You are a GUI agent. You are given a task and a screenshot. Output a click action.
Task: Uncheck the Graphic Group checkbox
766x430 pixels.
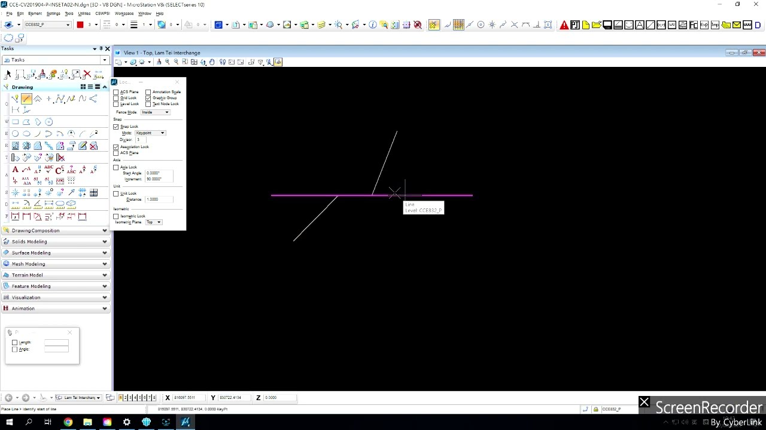click(148, 98)
